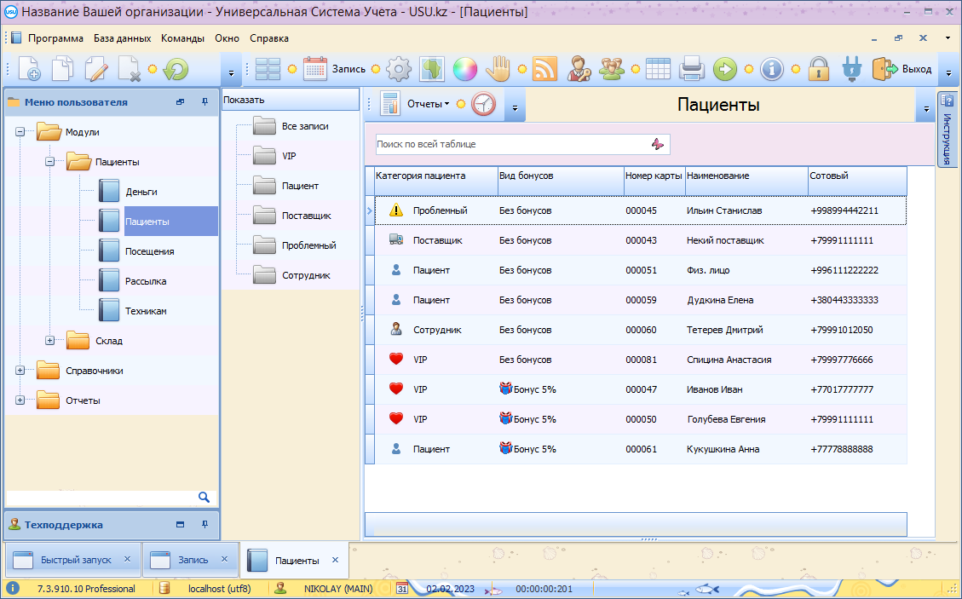Click the settings gear toolbar icon
Viewport: 962px width, 599px height.
point(399,69)
